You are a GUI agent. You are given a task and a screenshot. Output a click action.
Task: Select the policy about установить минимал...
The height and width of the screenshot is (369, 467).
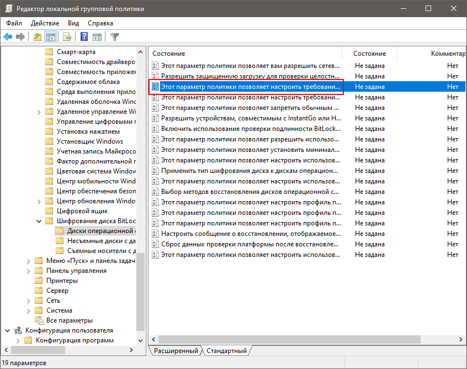click(250, 150)
